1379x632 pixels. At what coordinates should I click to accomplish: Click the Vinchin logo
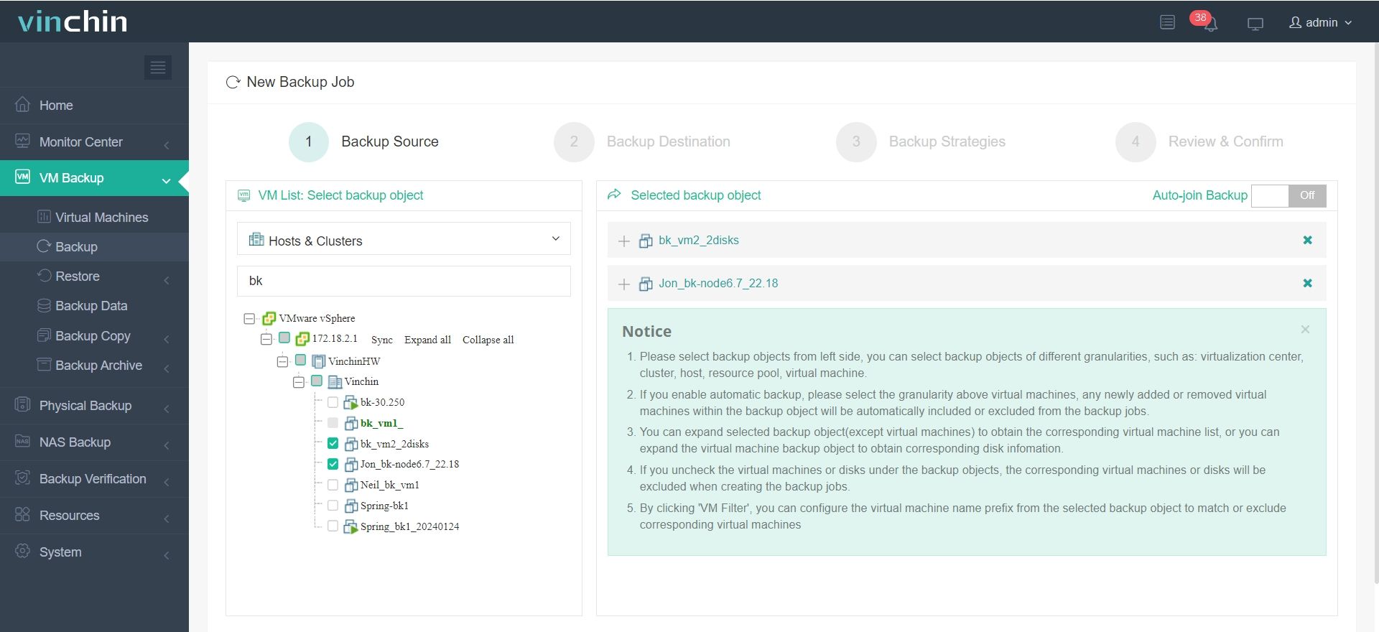point(73,22)
